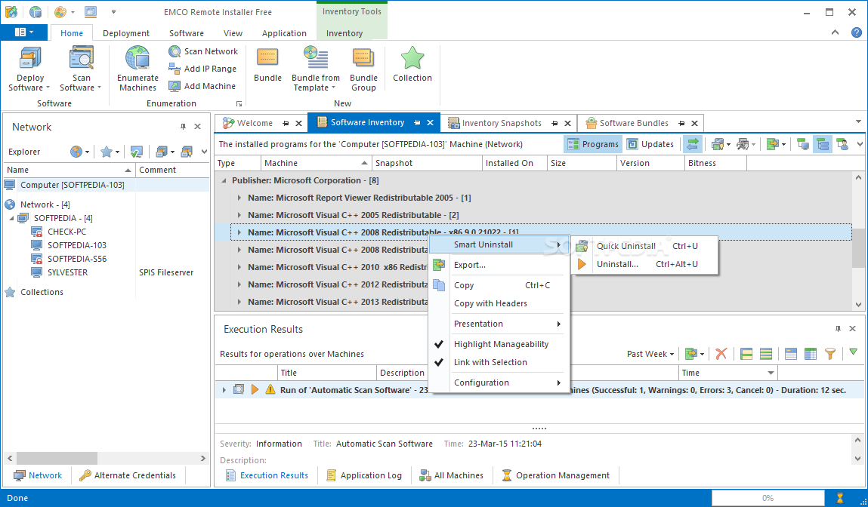
Task: Open the Application Log tab
Action: pos(364,475)
